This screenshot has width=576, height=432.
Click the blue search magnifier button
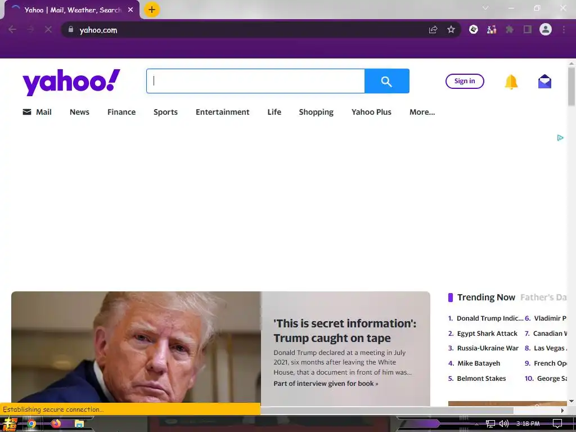point(387,81)
